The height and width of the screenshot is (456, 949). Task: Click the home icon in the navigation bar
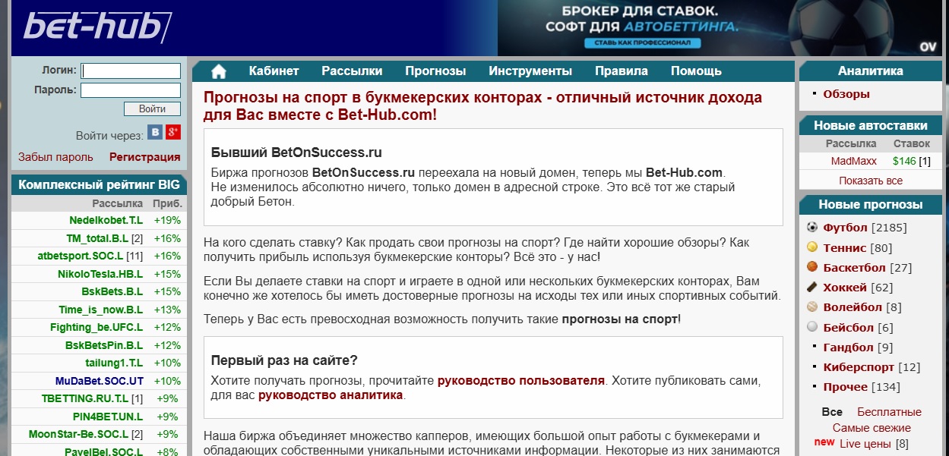220,71
